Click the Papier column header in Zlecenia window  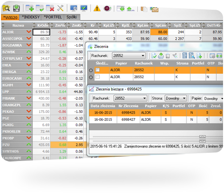pos(121,64)
